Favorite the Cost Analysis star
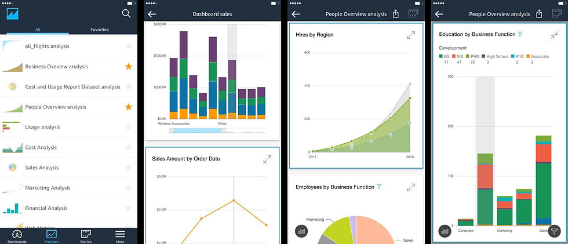This screenshot has height=244, width=568. pyautogui.click(x=128, y=147)
